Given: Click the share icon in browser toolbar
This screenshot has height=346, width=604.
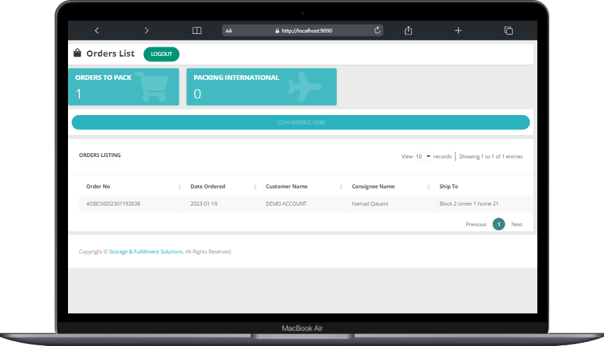Looking at the screenshot, I should coord(409,31).
